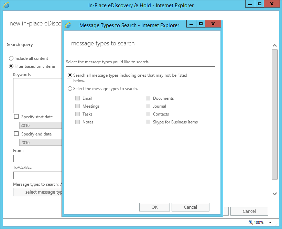282x229 pixels.
Task: Select Include all content radio button
Action: point(11,58)
